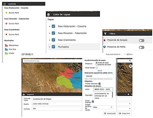Uncheck the Fase Maduración - Cosecha layer

tap(53, 26)
